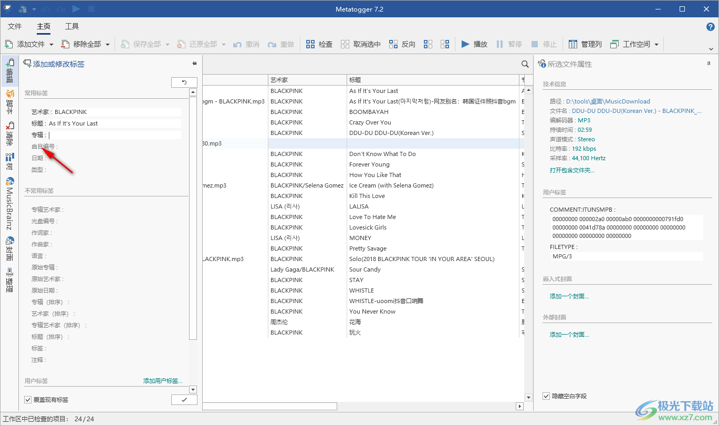Click the Album (专辑) input field
719x426 pixels.
tap(114, 135)
